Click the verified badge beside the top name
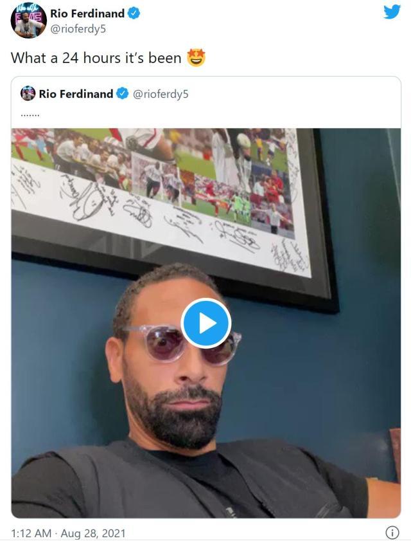The image size is (411, 541). click(x=134, y=12)
